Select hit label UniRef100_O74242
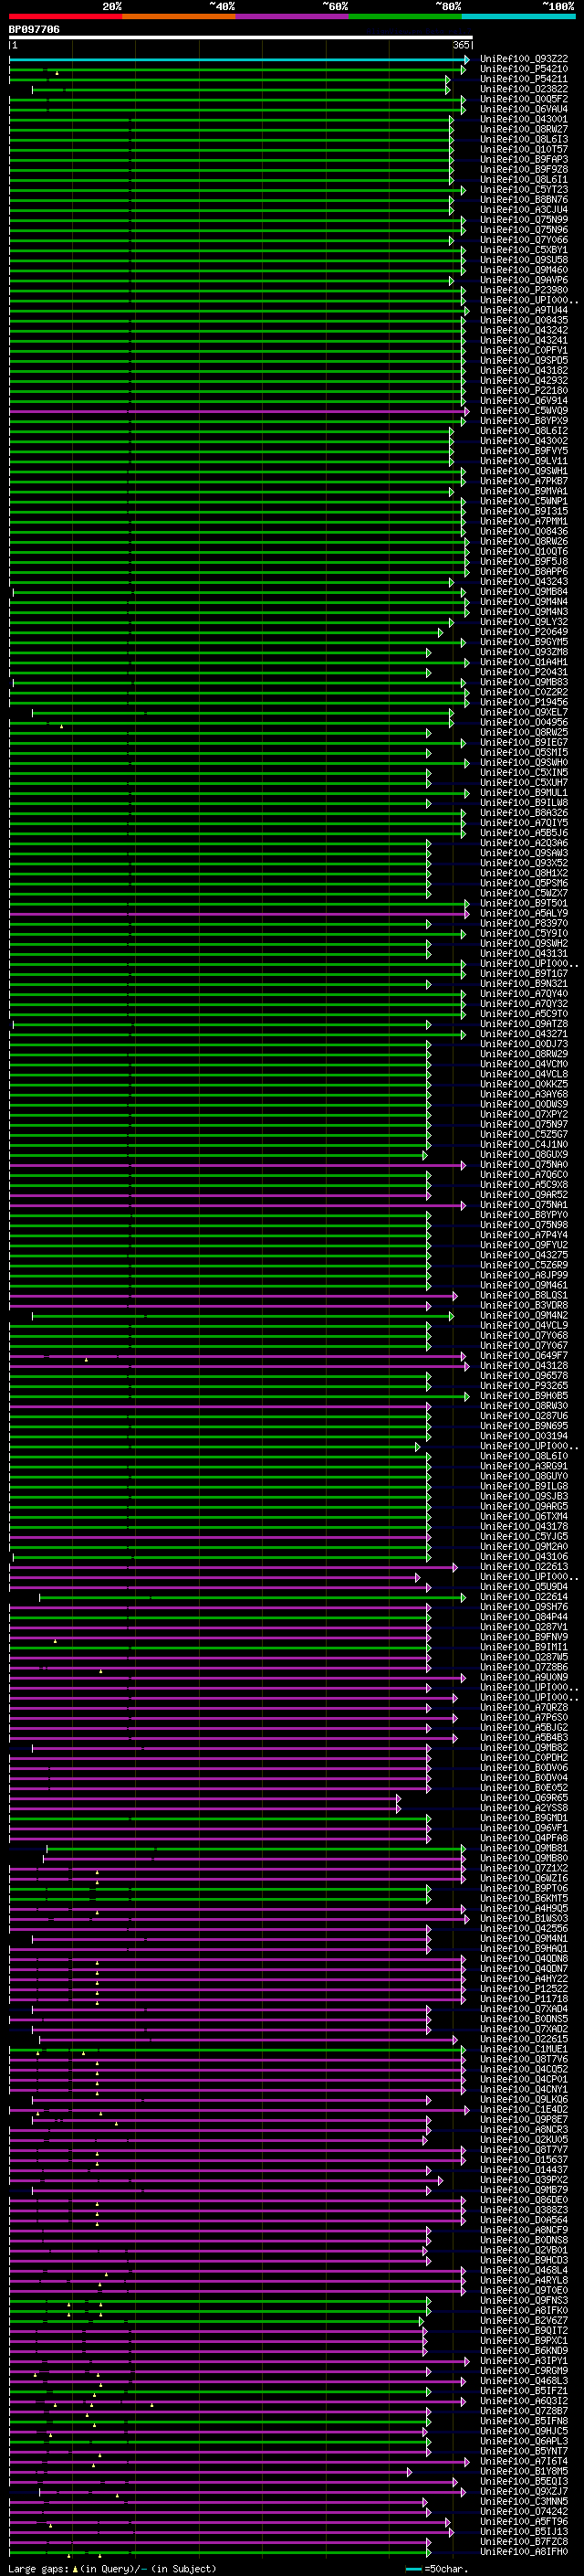The image size is (584, 2576). (524, 2511)
